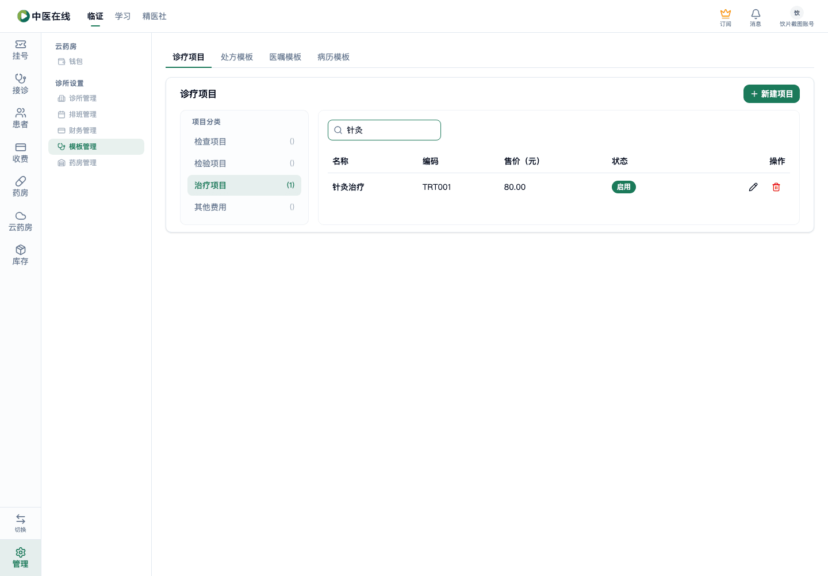Image resolution: width=828 pixels, height=576 pixels.
Task: Click the 编码 column header
Action: point(431,161)
